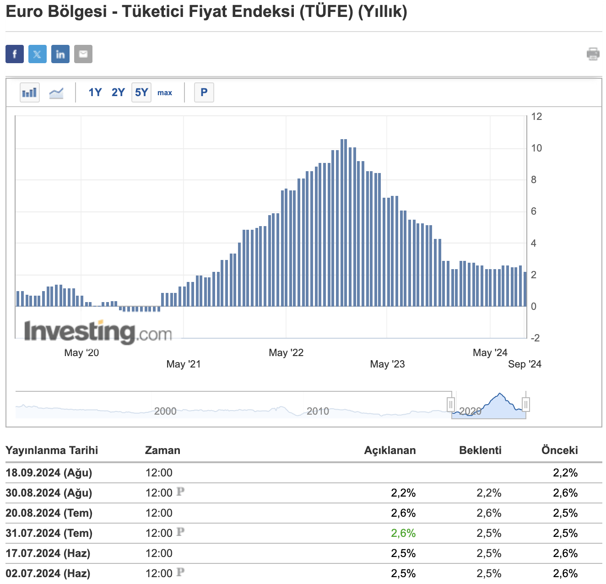Click preliminary P icon in 02.07.2024 row
Screen dimensions: 606x584
180,573
